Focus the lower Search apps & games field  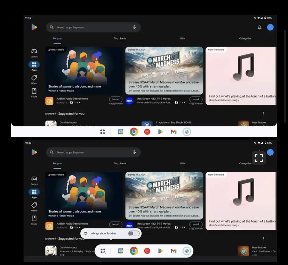(x=90, y=152)
